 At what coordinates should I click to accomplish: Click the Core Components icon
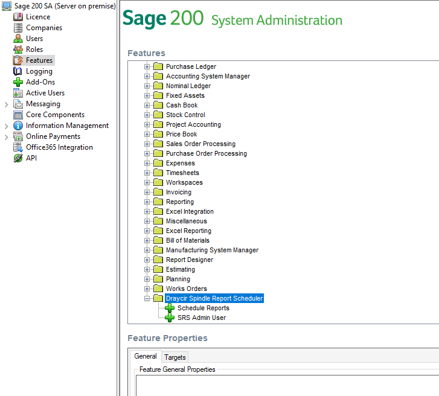pos(18,115)
